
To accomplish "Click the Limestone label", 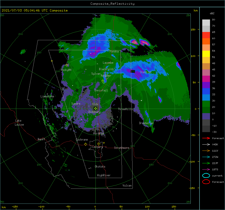I will tap(47, 96).
